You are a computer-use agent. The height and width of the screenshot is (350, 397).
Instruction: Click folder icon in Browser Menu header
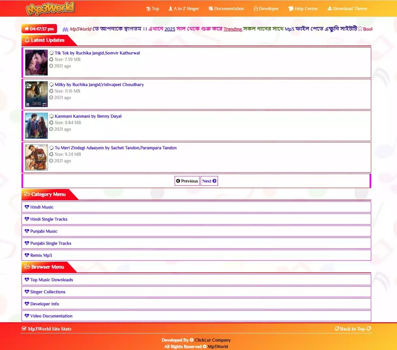(x=27, y=267)
